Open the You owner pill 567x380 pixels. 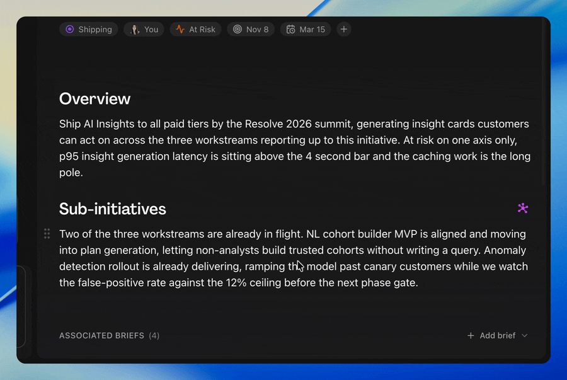[144, 29]
